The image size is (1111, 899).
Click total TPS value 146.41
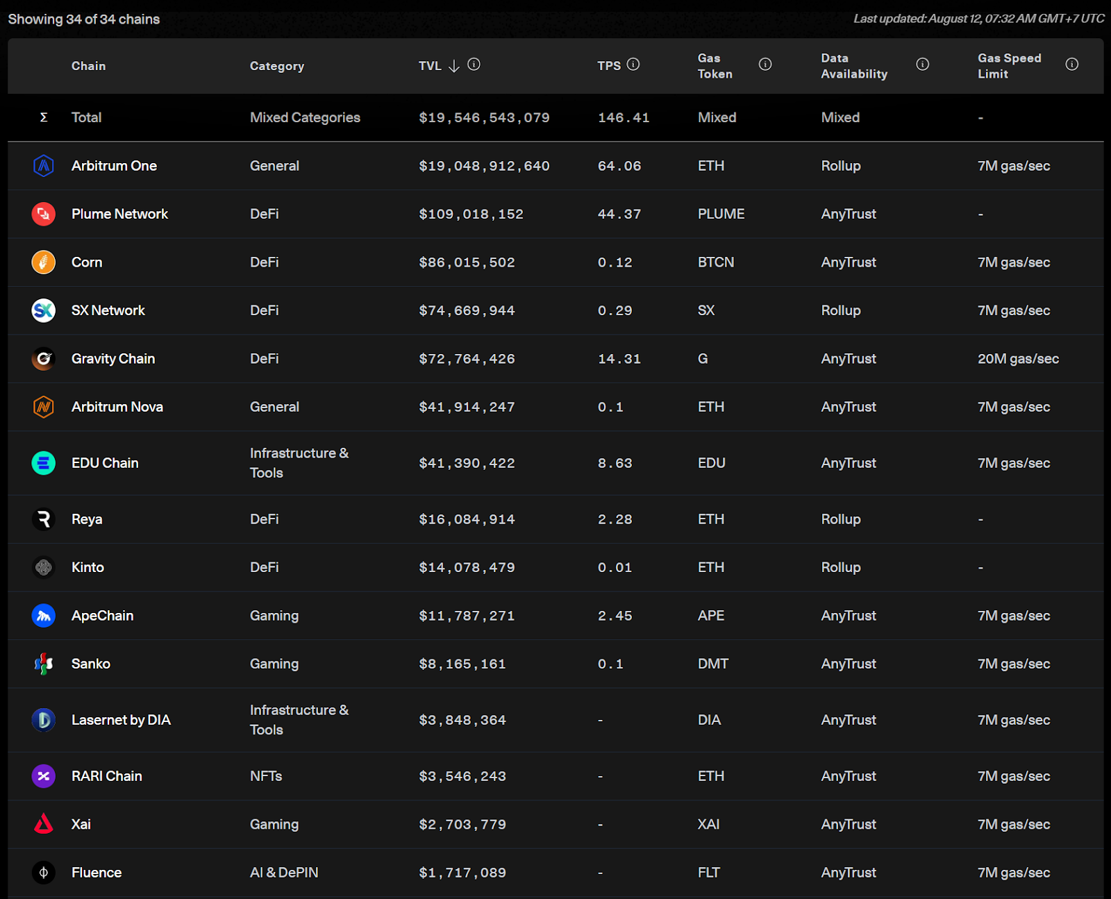[624, 117]
